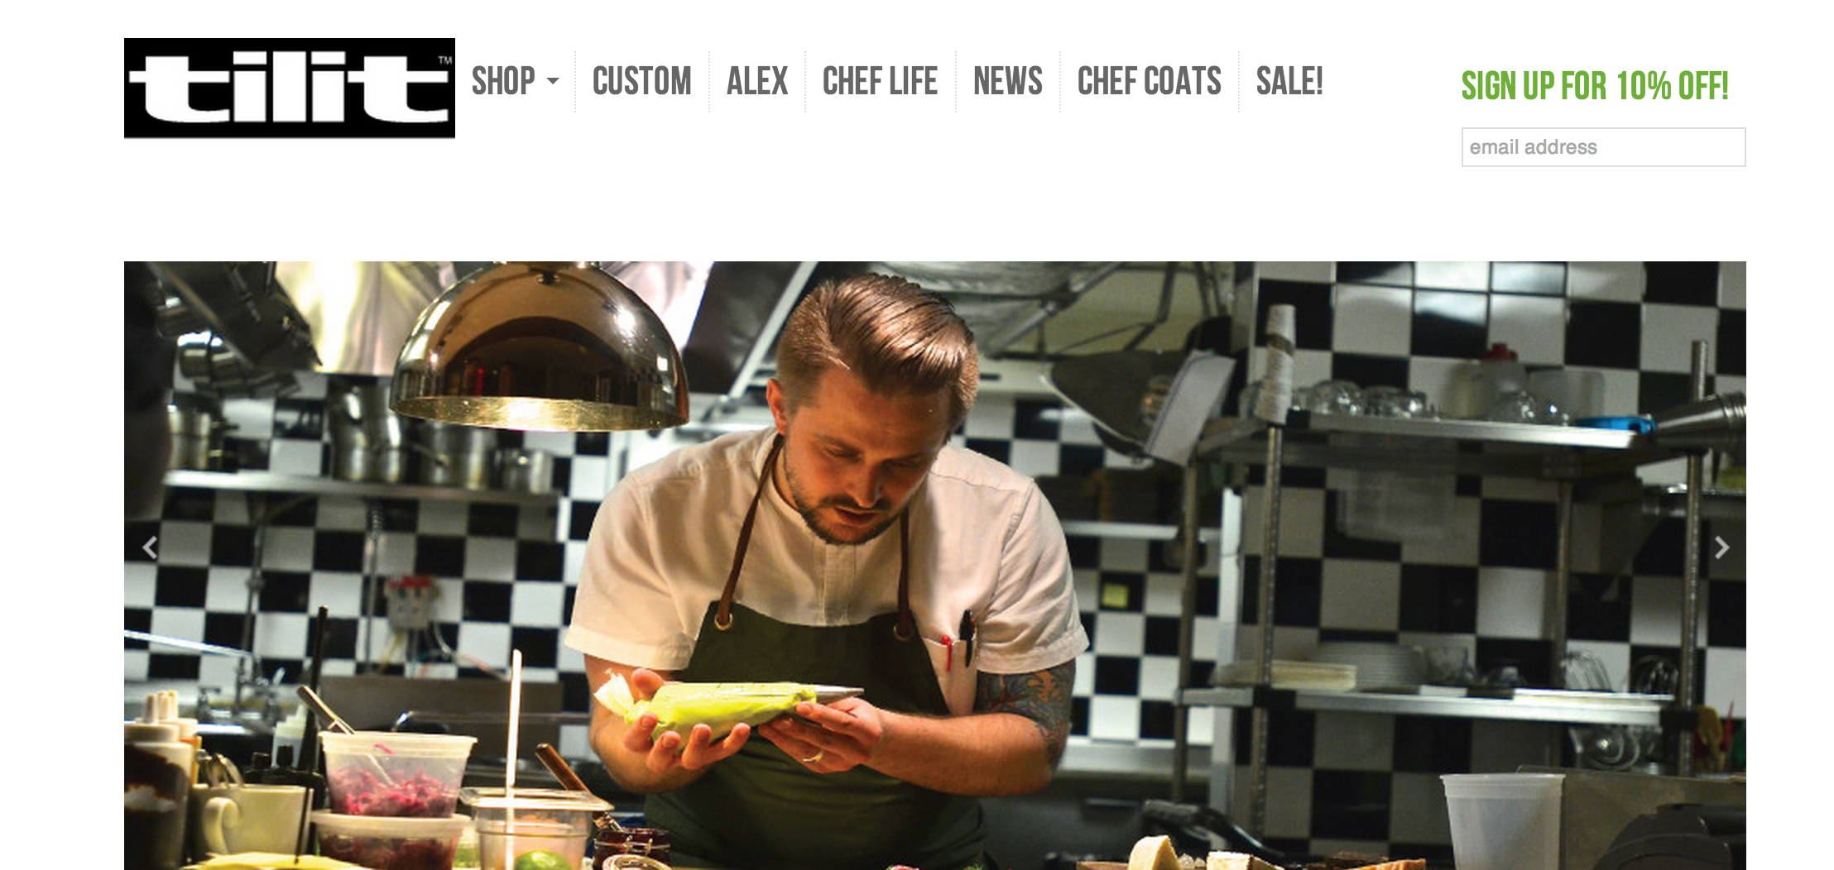The height and width of the screenshot is (870, 1834).
Task: Show the next slideshow image
Action: (1721, 547)
